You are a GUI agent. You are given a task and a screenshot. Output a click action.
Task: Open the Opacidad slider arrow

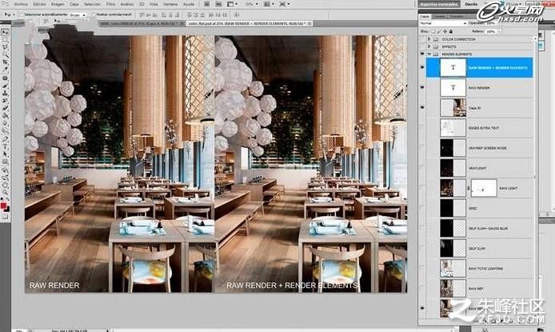[x=500, y=23]
